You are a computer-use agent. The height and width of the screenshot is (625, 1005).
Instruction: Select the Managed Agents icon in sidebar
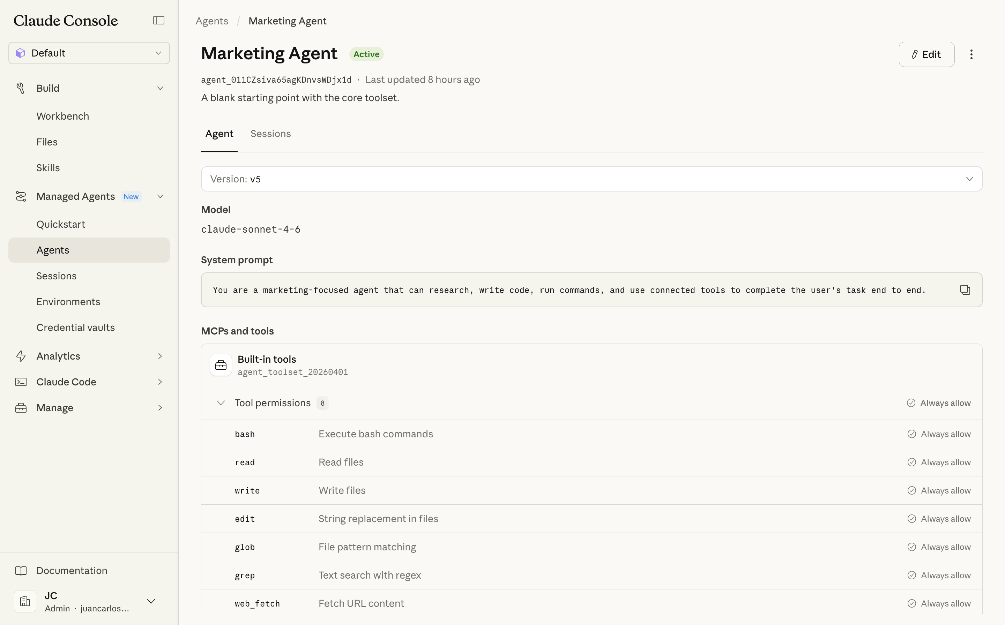(21, 196)
